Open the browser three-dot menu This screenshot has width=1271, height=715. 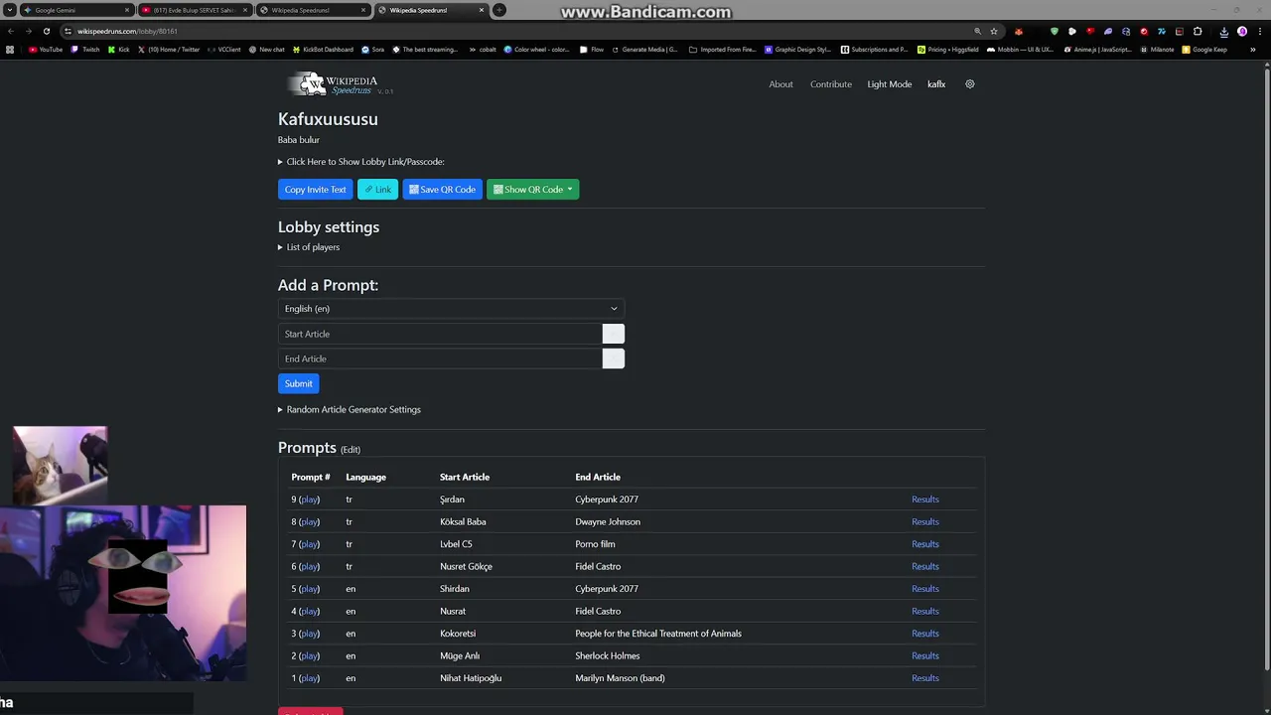[1258, 31]
